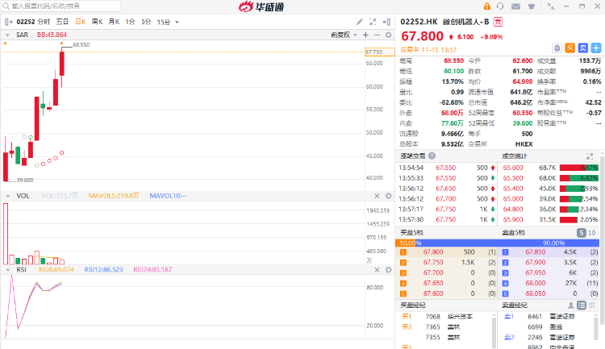Screen dimensions: 605x349
Task: Open the mail messages icon
Action: coord(514,6)
